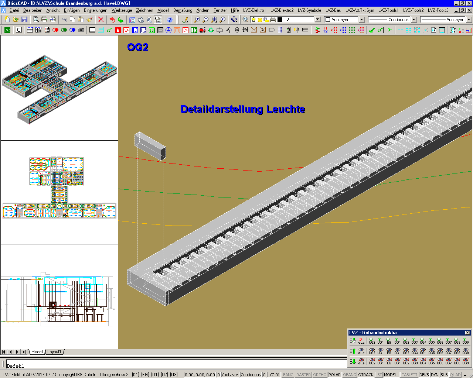Open the LVZ-Elektro1 menu
This screenshot has height=378, width=473.
254,10
